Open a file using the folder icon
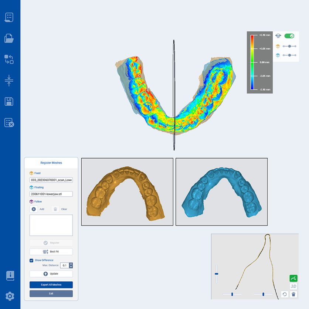309x309 pixels. tap(10, 39)
